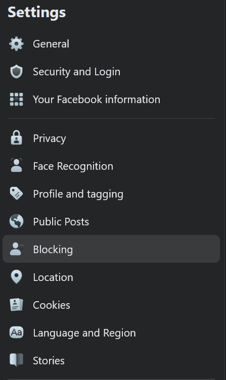Click the globe icon beside Public Posts
Image resolution: width=226 pixels, height=380 pixels.
[17, 221]
